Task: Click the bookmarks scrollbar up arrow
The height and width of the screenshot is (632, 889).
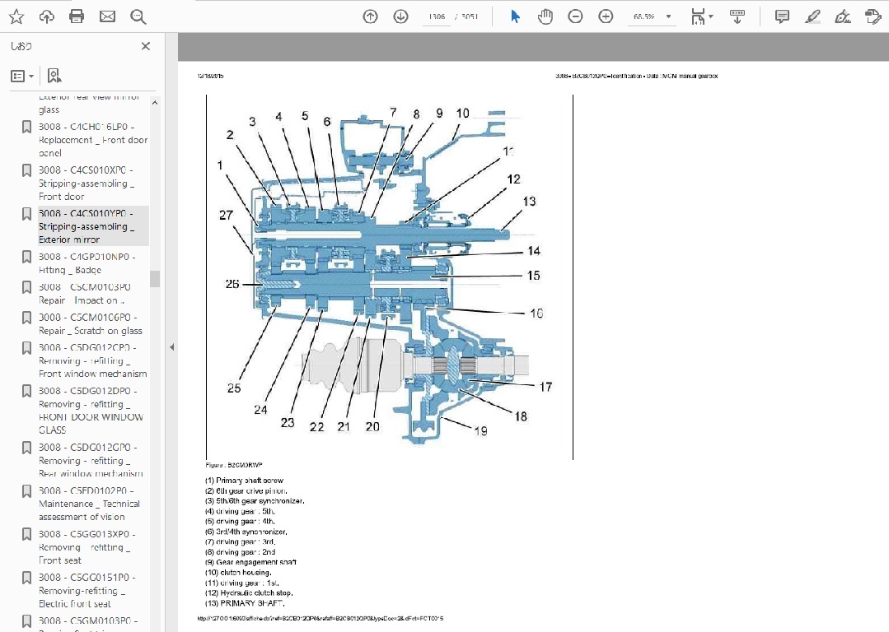Action: coord(155,103)
